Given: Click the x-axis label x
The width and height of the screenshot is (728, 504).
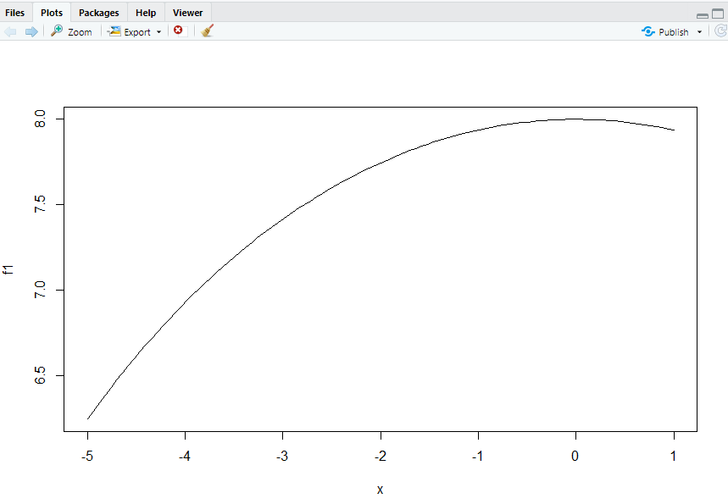Looking at the screenshot, I should [380, 490].
